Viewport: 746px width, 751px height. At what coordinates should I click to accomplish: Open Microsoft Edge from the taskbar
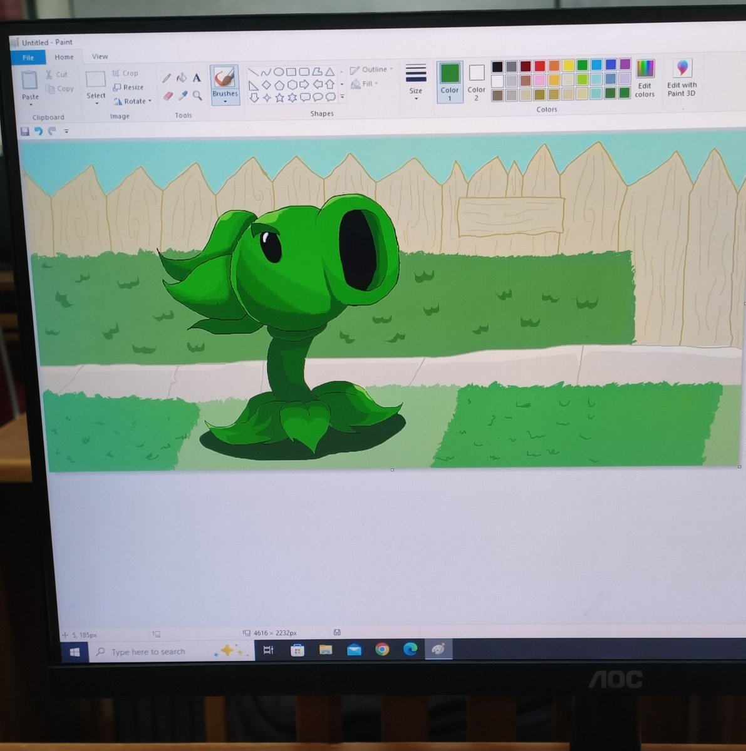[410, 649]
